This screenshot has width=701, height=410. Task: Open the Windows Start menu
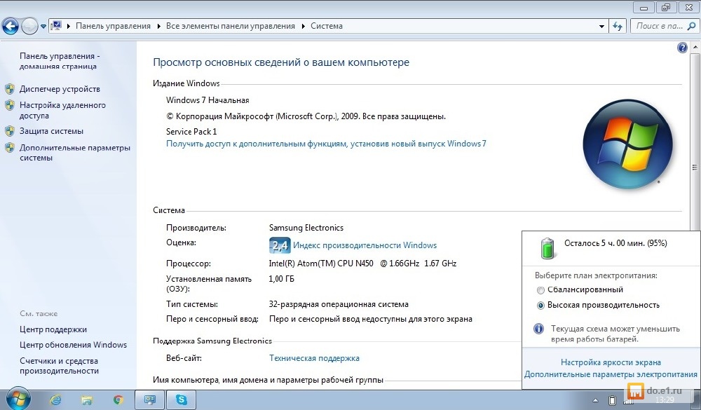click(x=18, y=399)
